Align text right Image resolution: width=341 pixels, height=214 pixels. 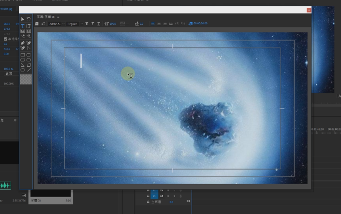[x=165, y=23]
